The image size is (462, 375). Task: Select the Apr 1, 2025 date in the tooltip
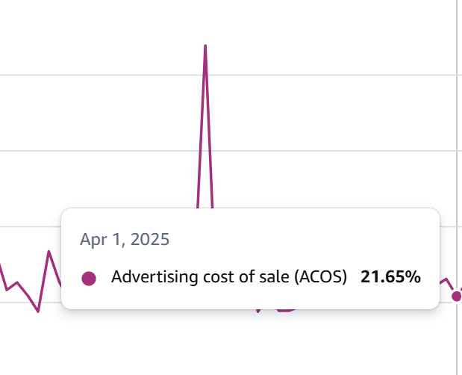point(125,239)
